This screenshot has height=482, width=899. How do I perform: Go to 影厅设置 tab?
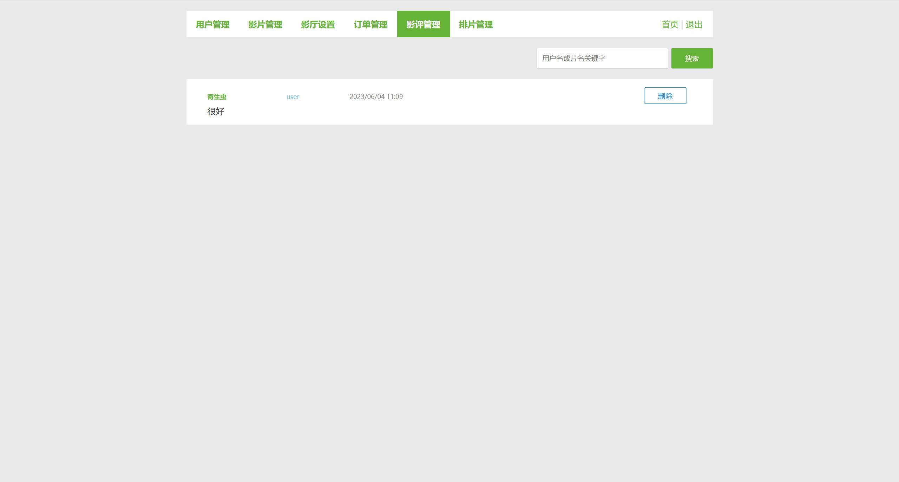pos(318,24)
